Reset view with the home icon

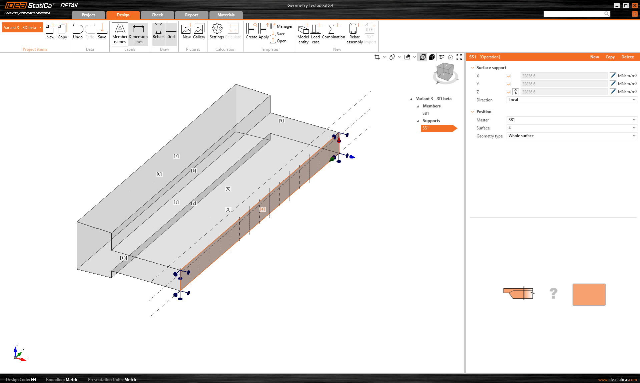pos(450,57)
